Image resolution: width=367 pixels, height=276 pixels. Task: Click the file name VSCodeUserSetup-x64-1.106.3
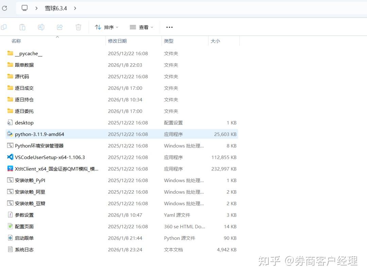coord(50,157)
